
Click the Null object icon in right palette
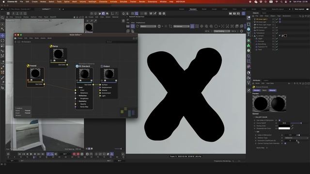click(x=248, y=17)
